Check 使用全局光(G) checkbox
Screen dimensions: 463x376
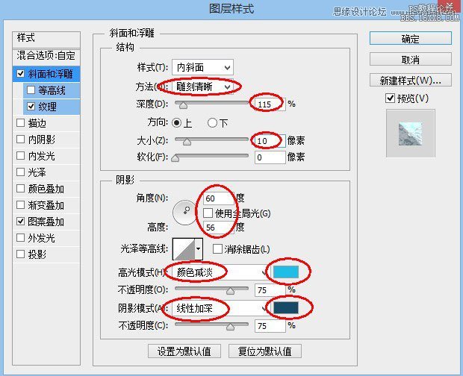coord(208,213)
